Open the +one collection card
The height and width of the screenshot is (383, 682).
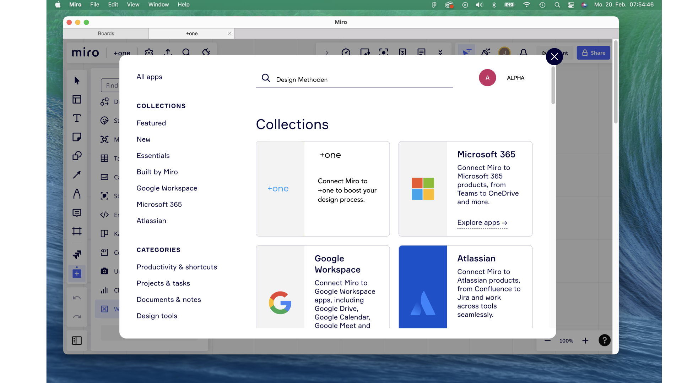tap(323, 189)
